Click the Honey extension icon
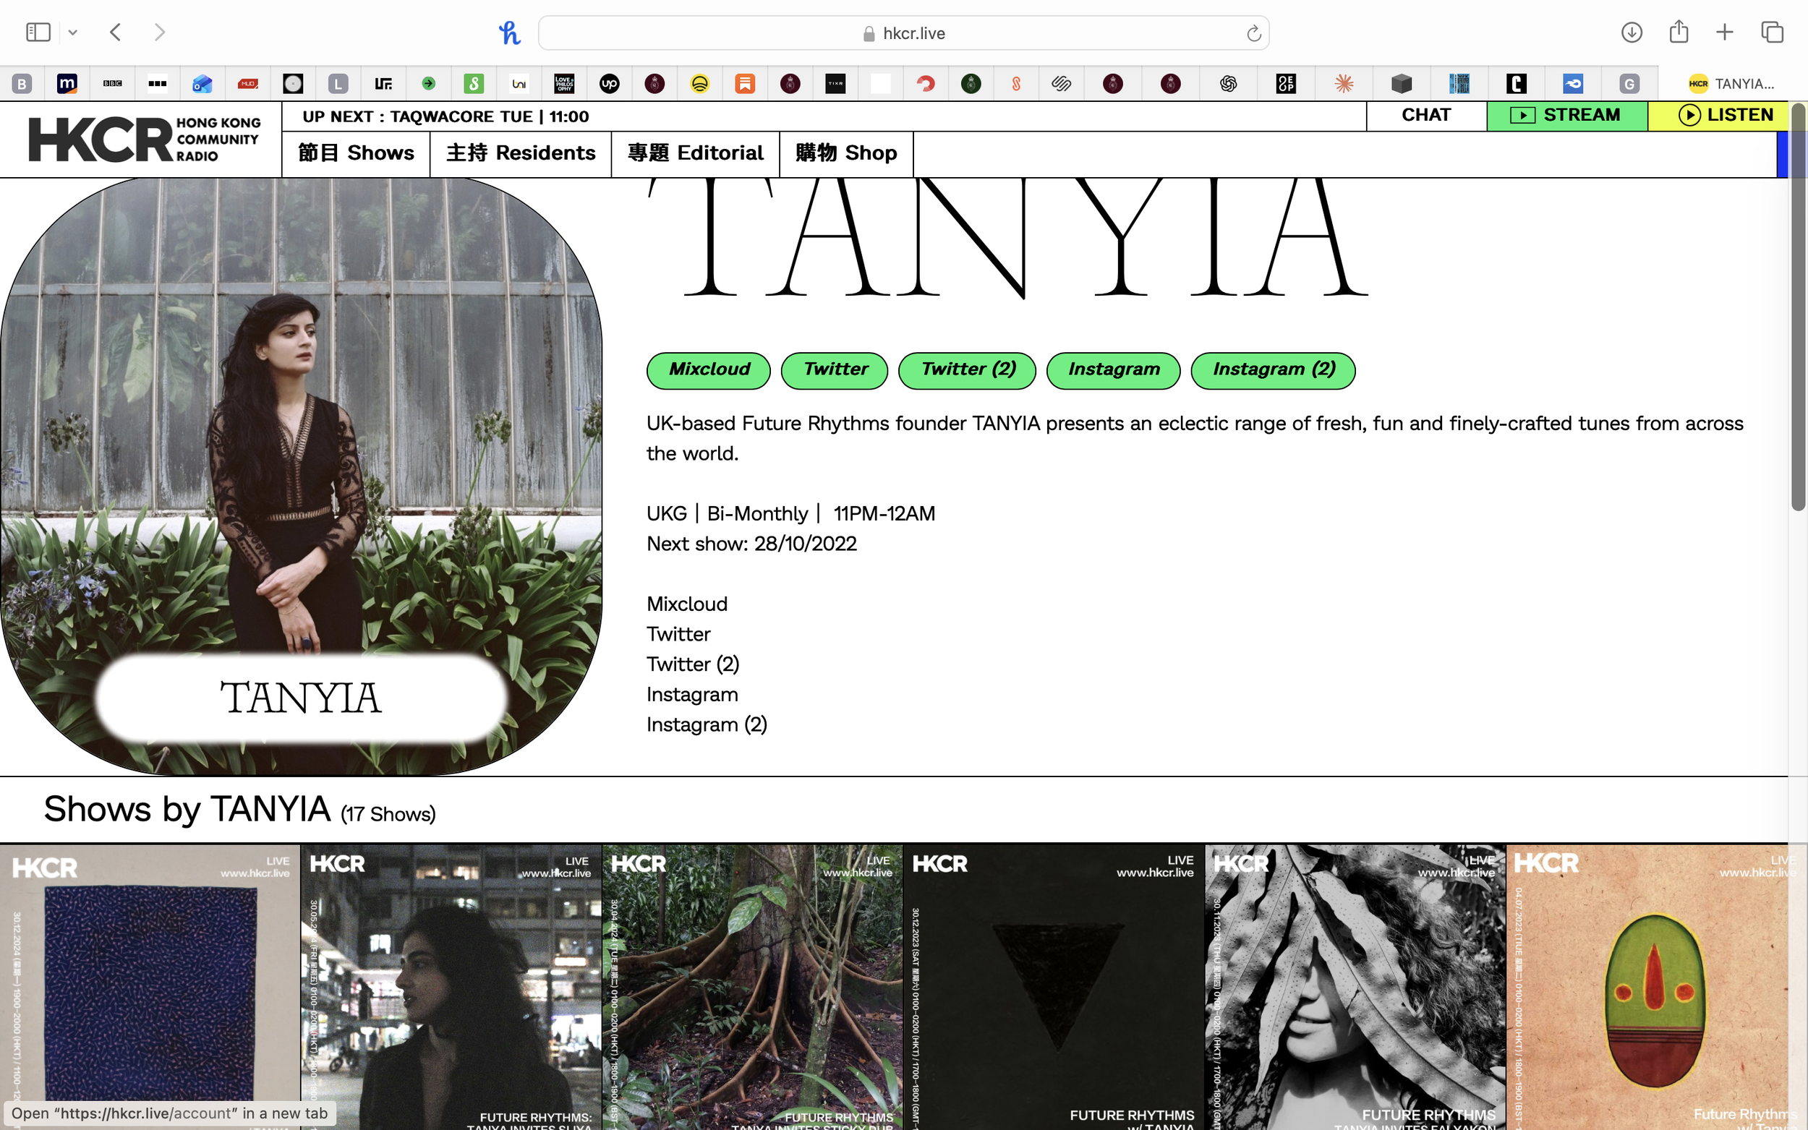The image size is (1808, 1130). coord(510,33)
